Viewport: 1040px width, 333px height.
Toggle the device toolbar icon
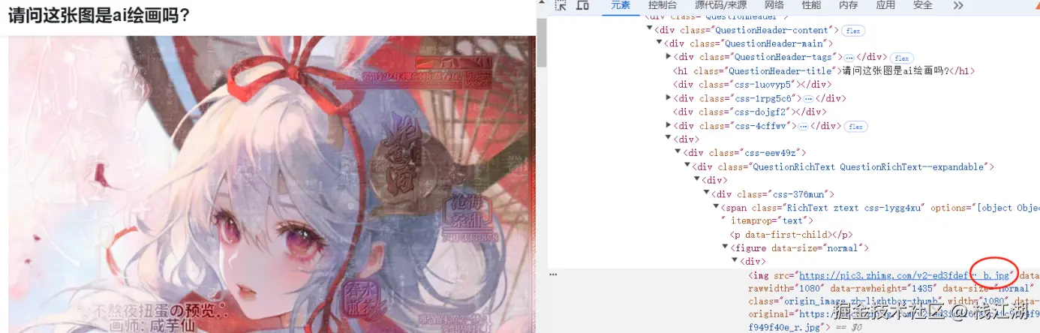coord(582,5)
